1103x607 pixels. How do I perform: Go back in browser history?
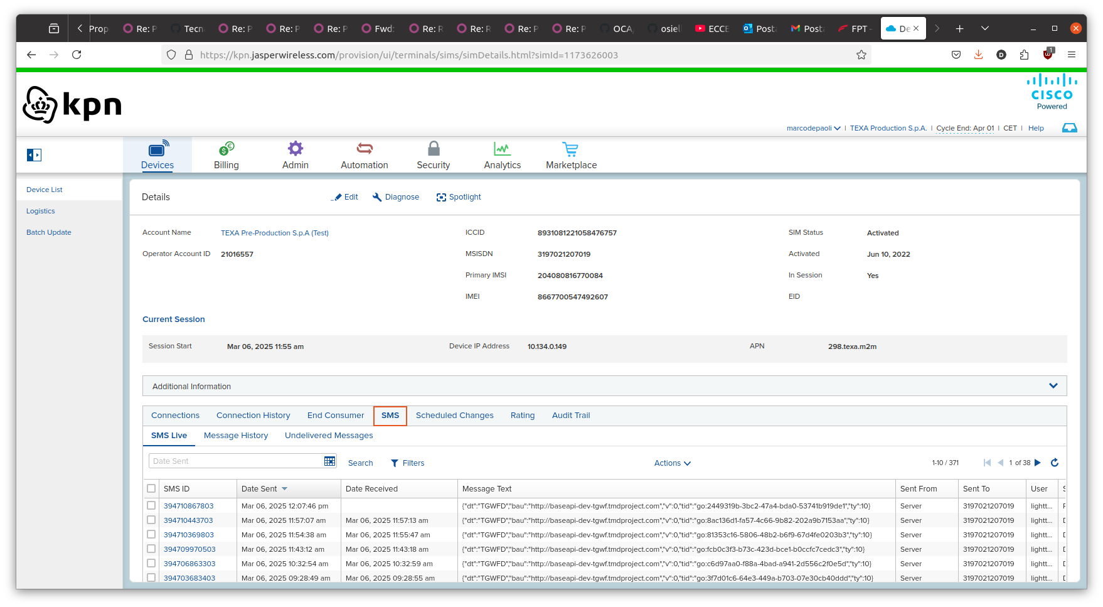point(31,55)
